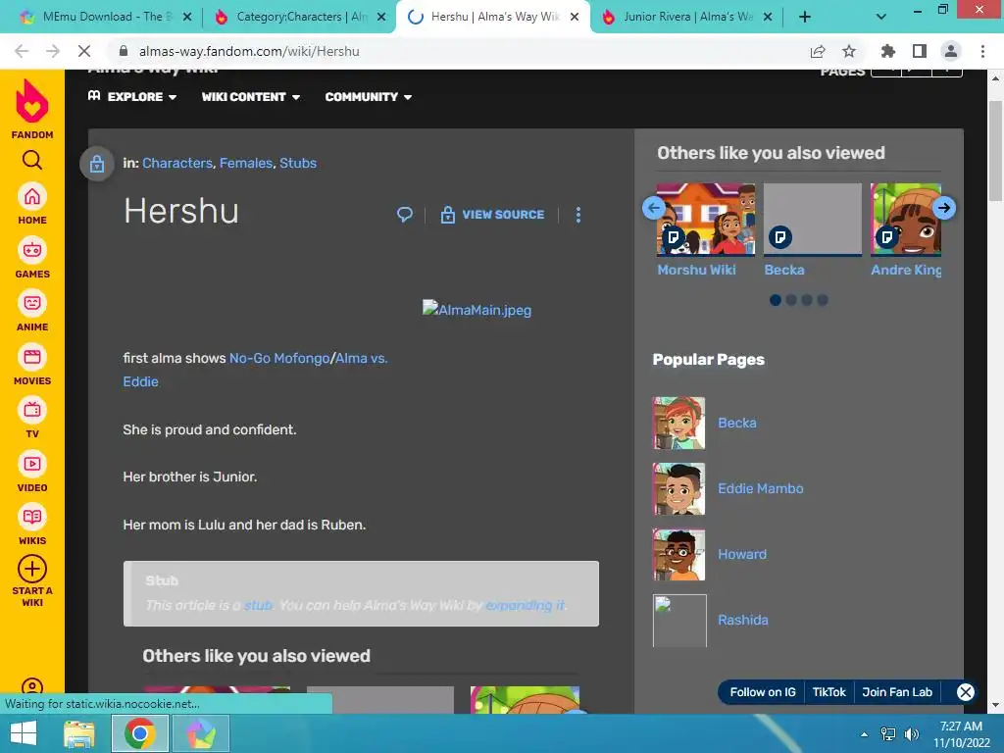The height and width of the screenshot is (753, 1004).
Task: Open Chrome extensions puzzle icon
Action: point(888,51)
